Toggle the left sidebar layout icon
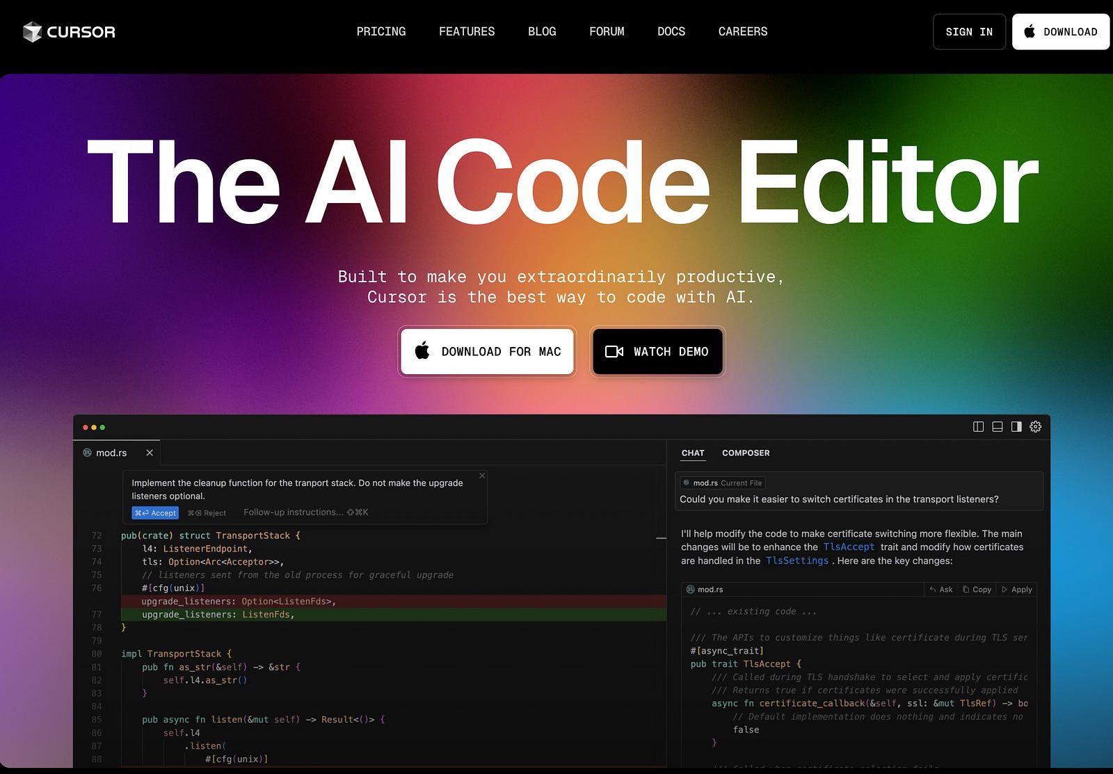The width and height of the screenshot is (1113, 774). 978,427
